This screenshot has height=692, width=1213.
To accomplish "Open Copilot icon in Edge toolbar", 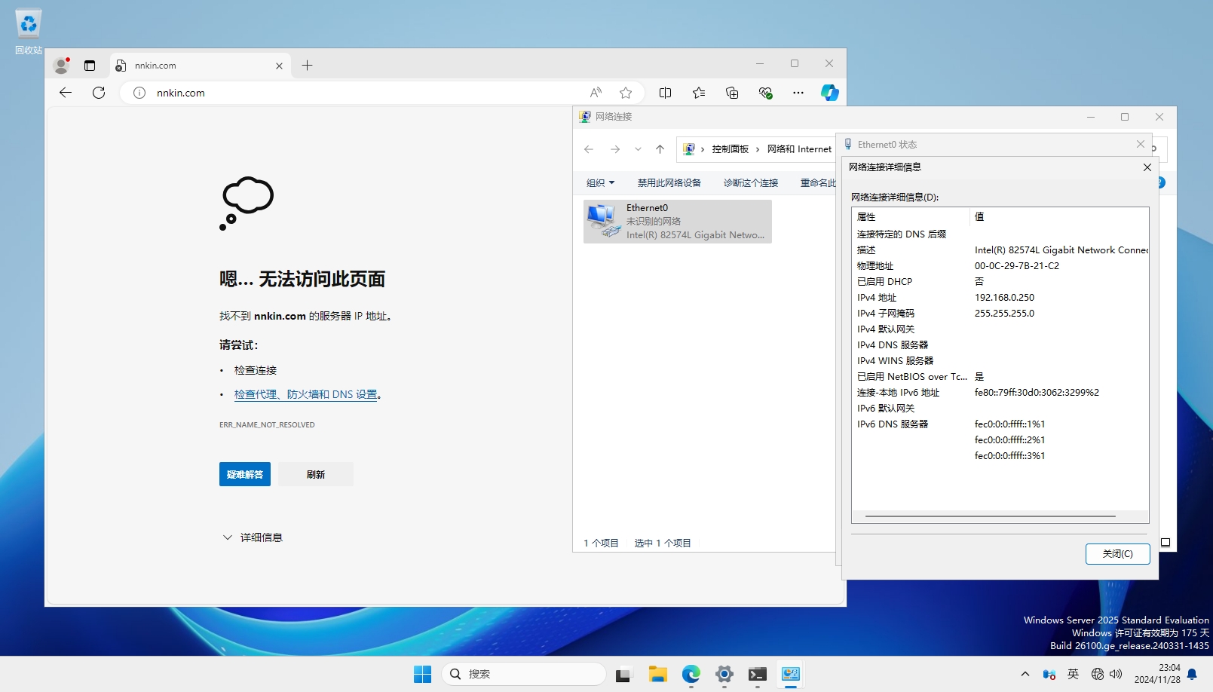I will click(x=829, y=93).
